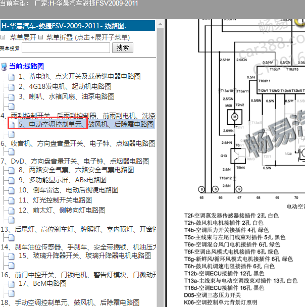Open 5、电动空调控制单元、鼓风机、后除霜电路图
The image size is (305, 307).
click(x=86, y=124)
